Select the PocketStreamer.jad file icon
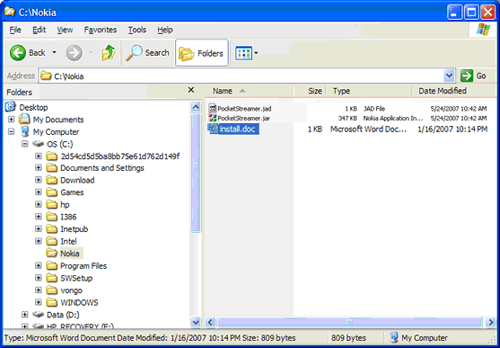The height and width of the screenshot is (348, 500). [x=213, y=108]
